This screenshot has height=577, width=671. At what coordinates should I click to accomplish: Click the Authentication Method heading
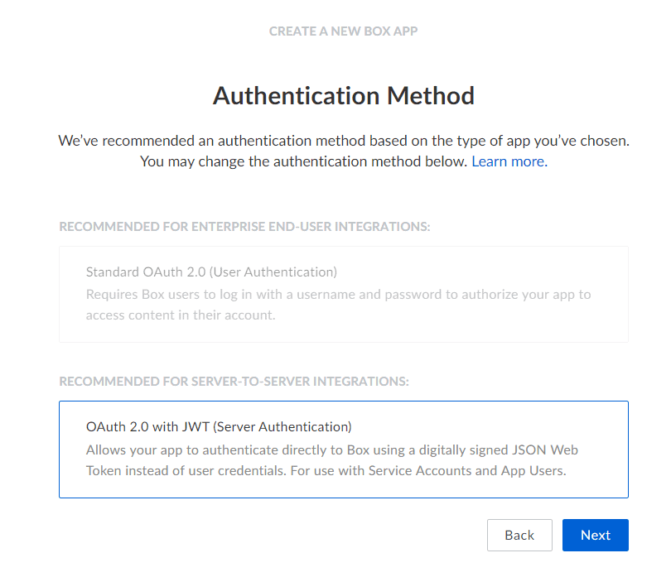pyautogui.click(x=344, y=95)
